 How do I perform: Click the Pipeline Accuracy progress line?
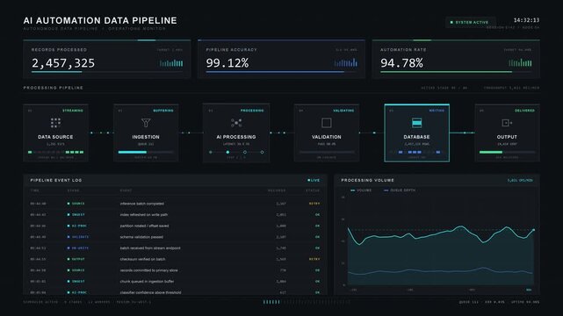click(281, 72)
